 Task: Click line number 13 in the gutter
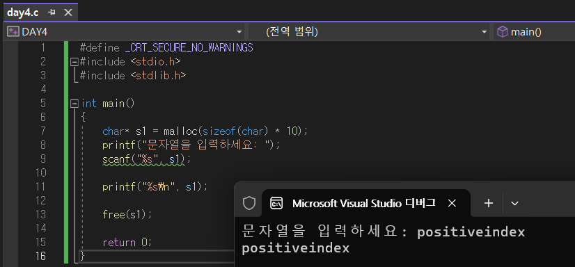[40, 214]
